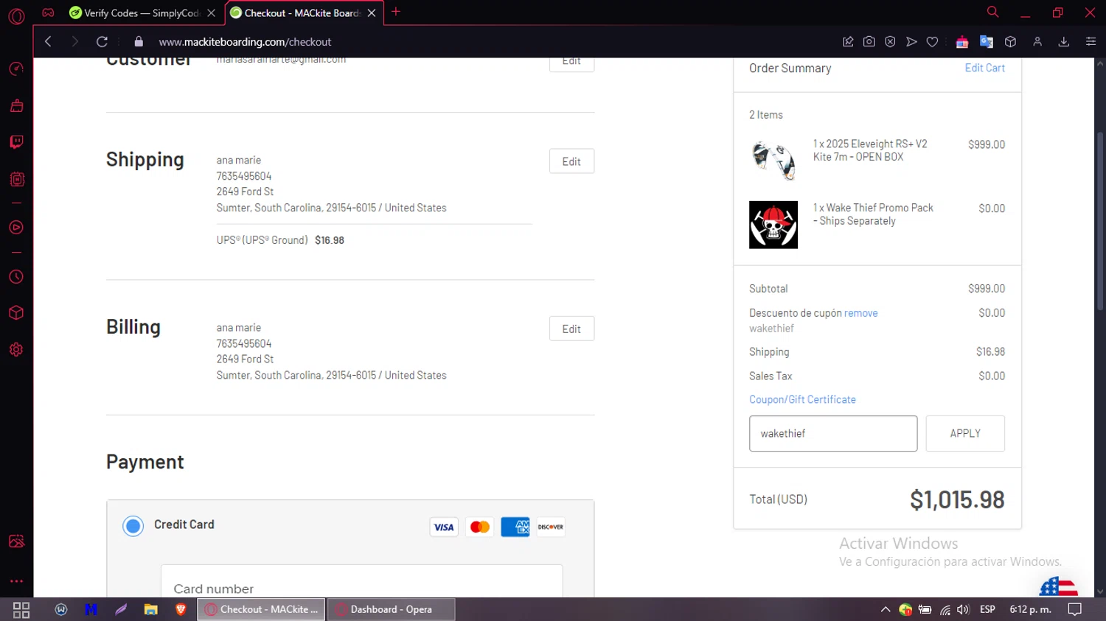Open the Player icon in the sidebar
The width and height of the screenshot is (1106, 621).
[x=16, y=228]
